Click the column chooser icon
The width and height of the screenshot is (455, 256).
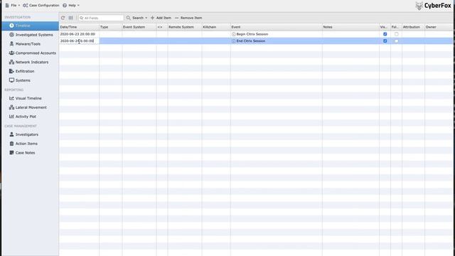pos(71,18)
